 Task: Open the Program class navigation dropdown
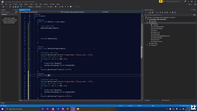[x=81, y=12]
